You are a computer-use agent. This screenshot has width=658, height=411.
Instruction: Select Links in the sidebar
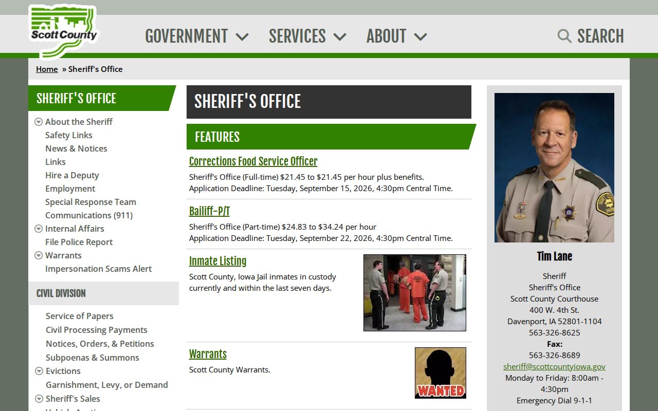56,162
